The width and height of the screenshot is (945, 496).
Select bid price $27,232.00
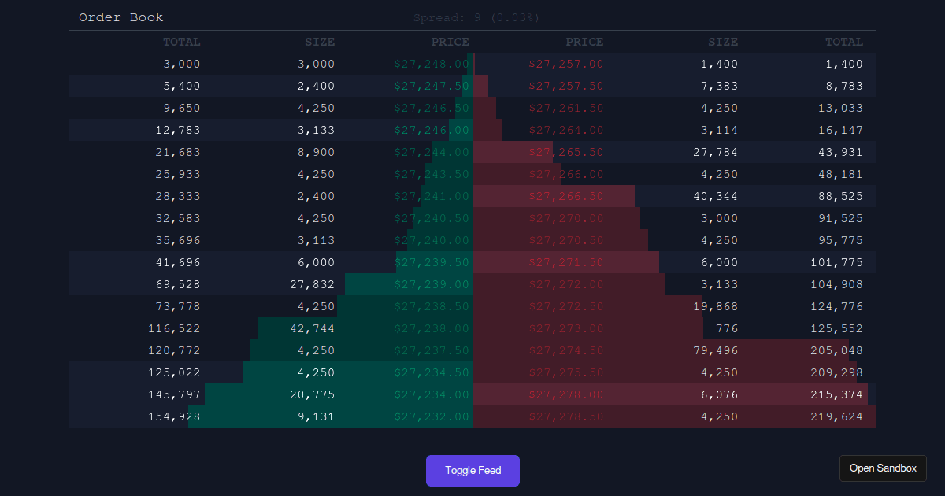[x=432, y=416]
